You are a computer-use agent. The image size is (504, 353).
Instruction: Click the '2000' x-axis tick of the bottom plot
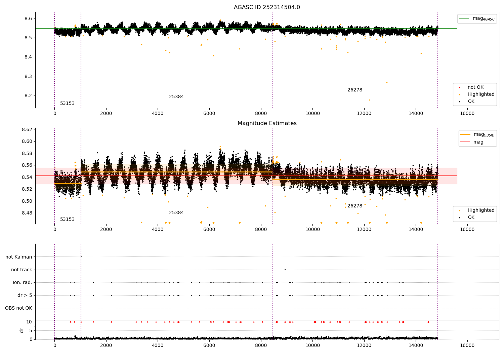tap(106, 346)
